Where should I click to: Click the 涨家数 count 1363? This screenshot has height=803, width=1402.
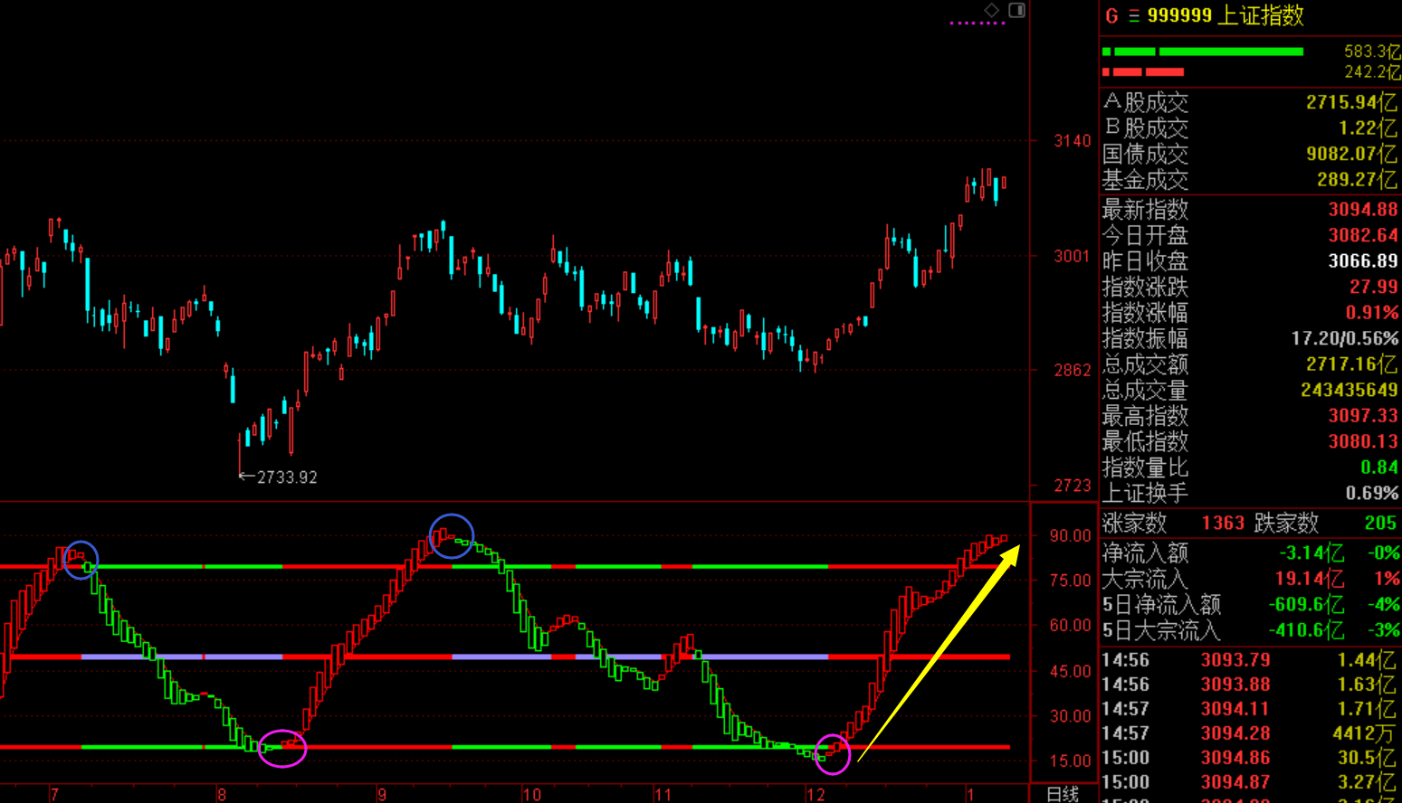[x=1223, y=523]
